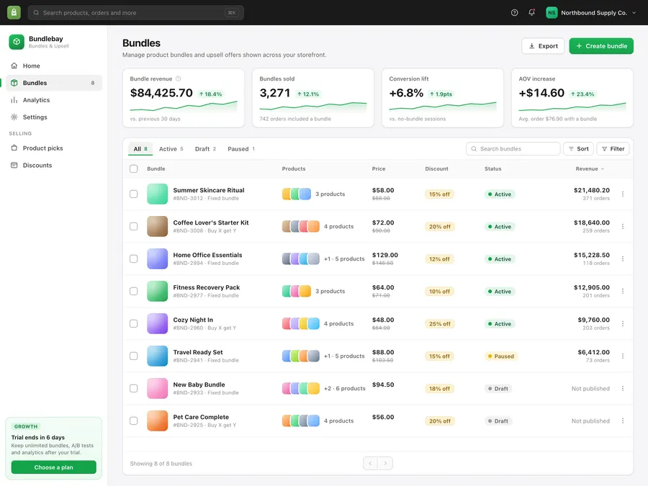This screenshot has width=648, height=486.
Task: Open the Travel Ready Set bundle name
Action: (x=198, y=352)
